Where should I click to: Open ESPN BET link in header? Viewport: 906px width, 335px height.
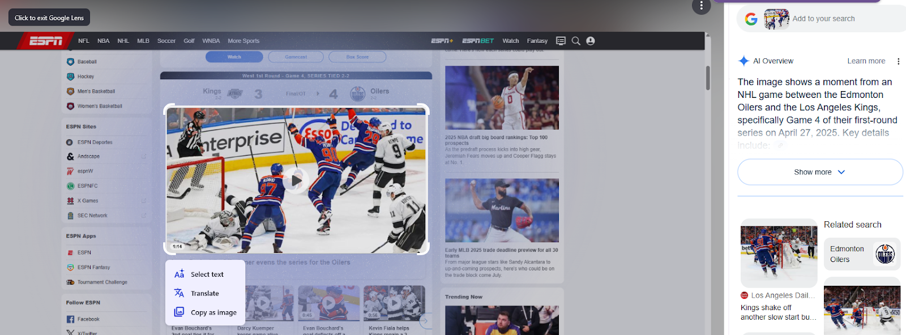[478, 41]
